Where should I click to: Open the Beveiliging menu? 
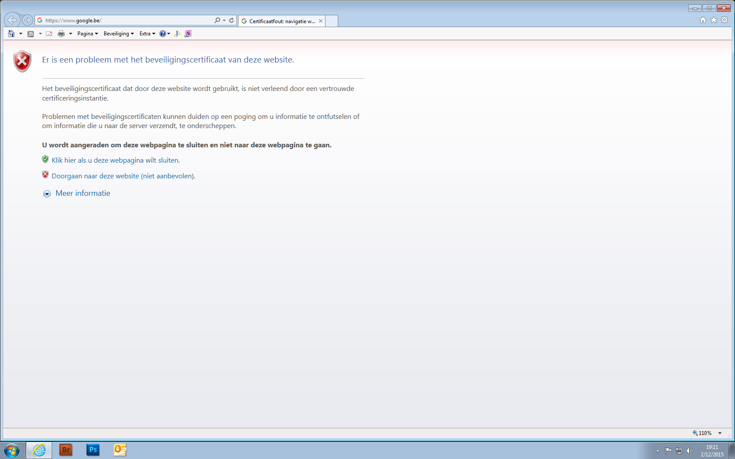pyautogui.click(x=118, y=34)
